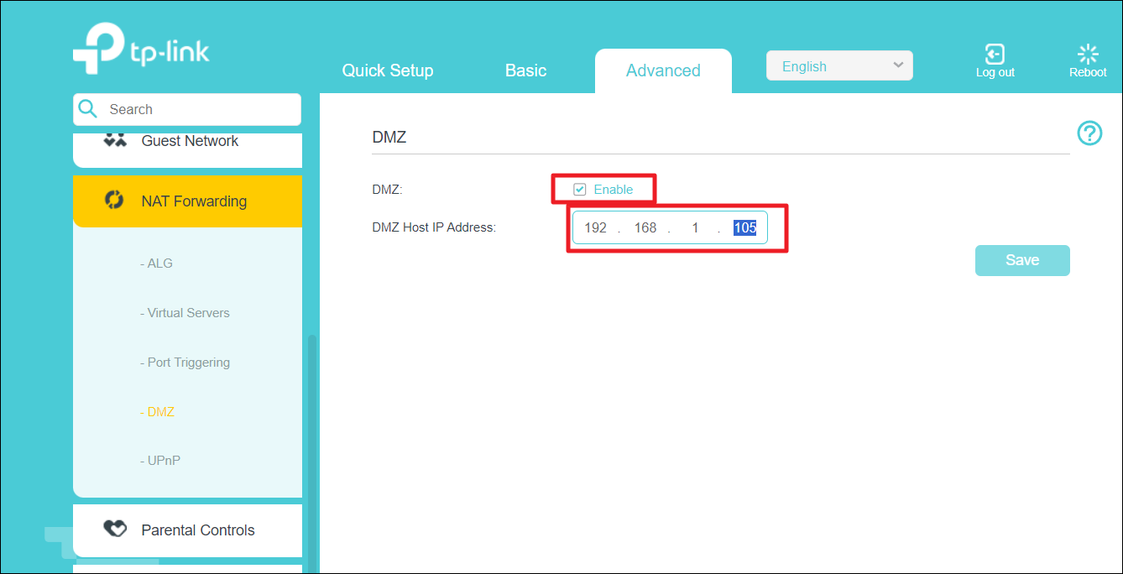The height and width of the screenshot is (574, 1123).
Task: Click the DMZ Host IP Address label
Action: click(x=434, y=227)
